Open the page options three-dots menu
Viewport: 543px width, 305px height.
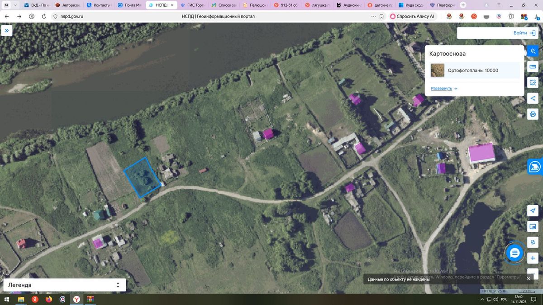(373, 16)
